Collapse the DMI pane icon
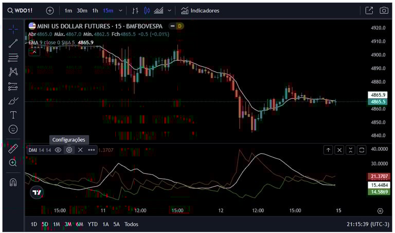This screenshot has width=395, height=233. pyautogui.click(x=350, y=150)
